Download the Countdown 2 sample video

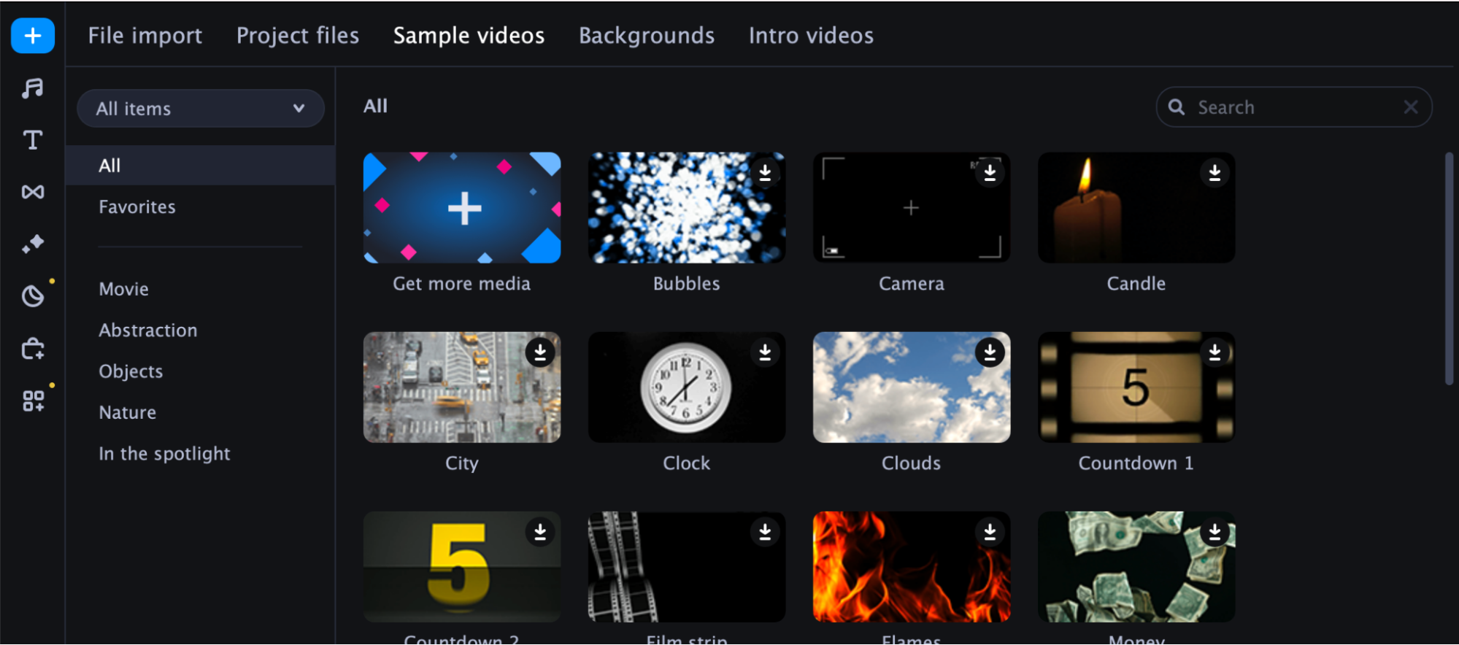[x=540, y=532]
